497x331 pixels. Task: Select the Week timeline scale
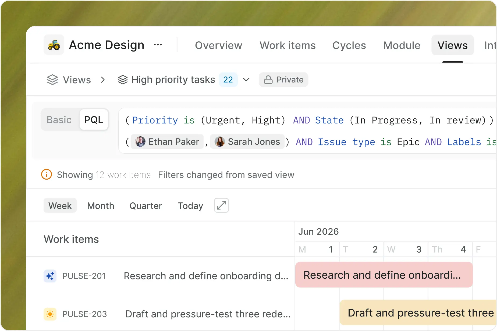(x=60, y=206)
